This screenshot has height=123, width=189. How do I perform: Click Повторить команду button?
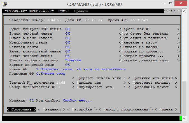click(x=153, y=83)
